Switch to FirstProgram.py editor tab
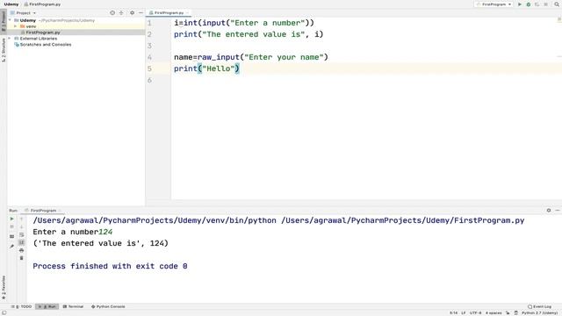 pyautogui.click(x=169, y=12)
